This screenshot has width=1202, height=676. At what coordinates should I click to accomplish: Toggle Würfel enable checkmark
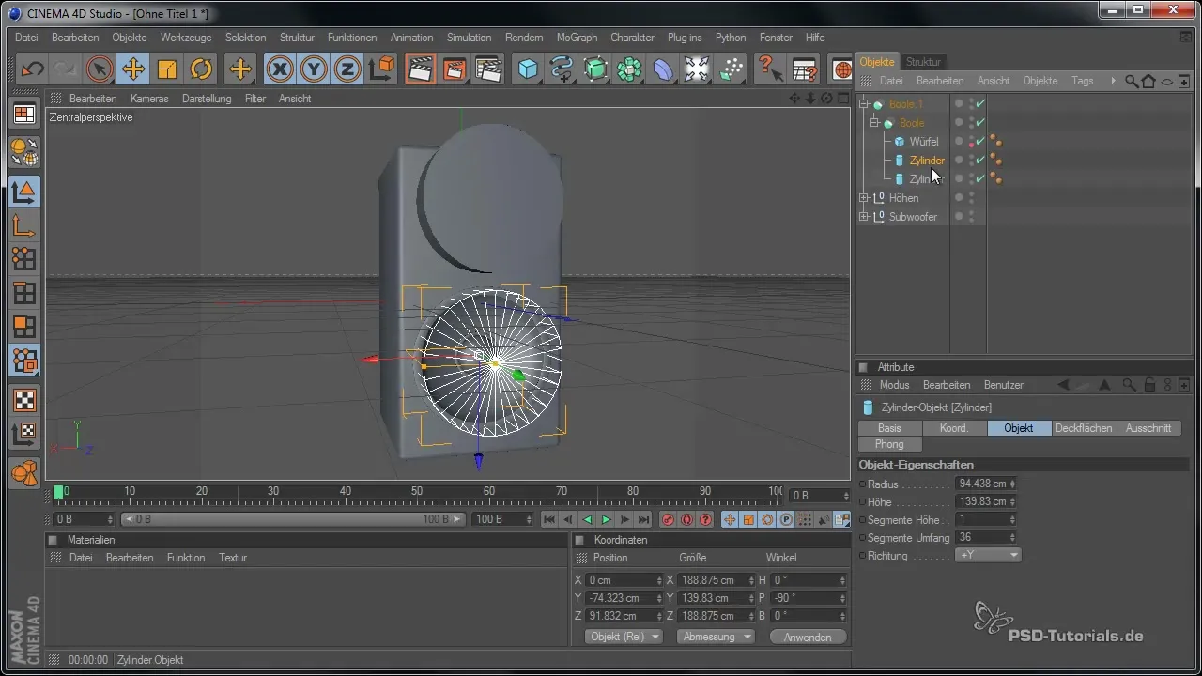pos(980,142)
